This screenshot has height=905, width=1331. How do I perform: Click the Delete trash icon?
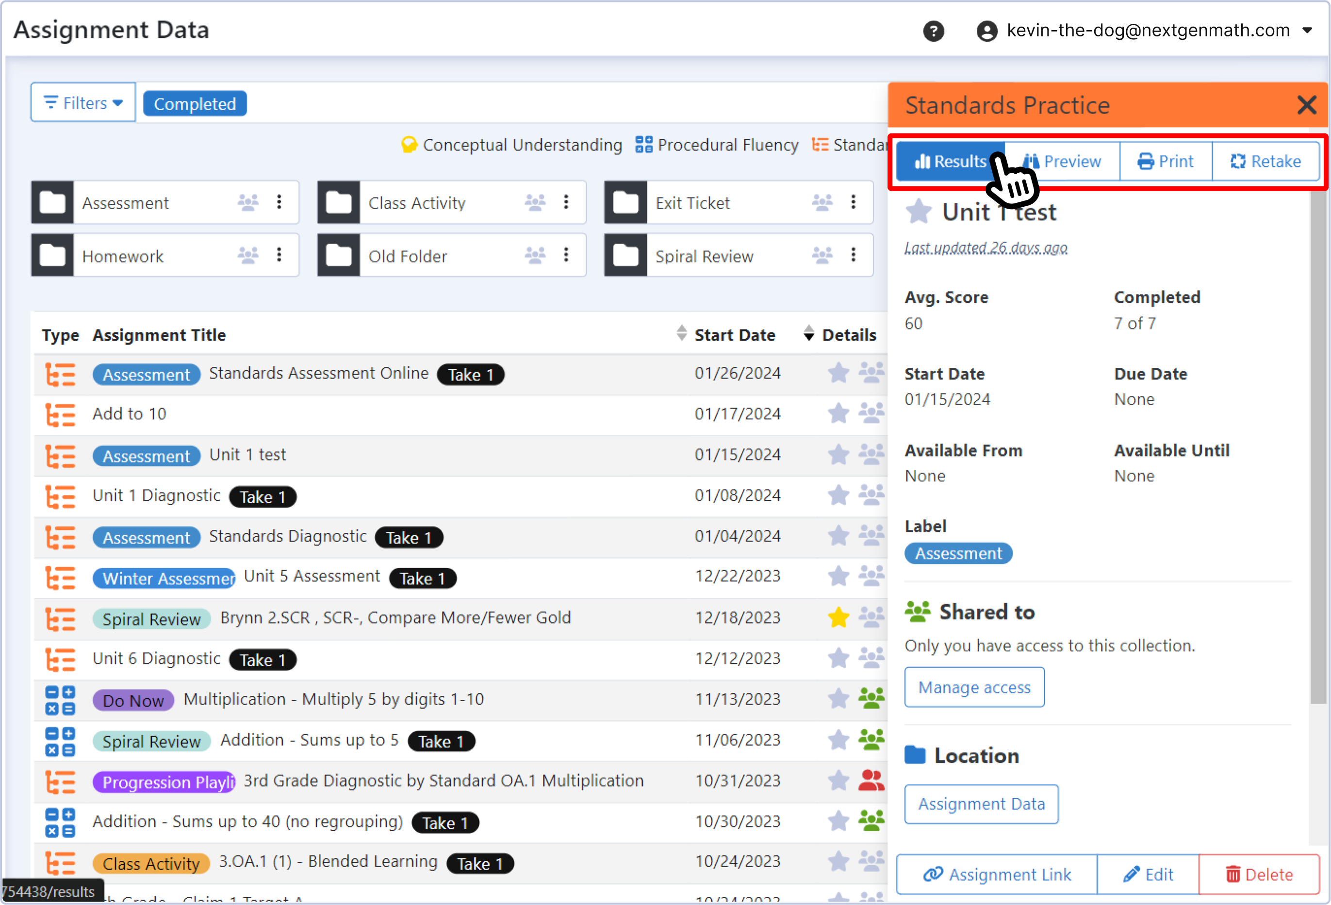tap(1232, 874)
